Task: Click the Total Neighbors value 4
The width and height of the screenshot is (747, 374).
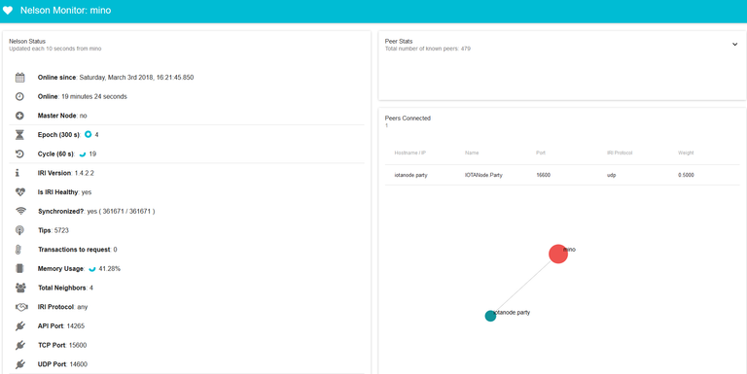Action: pyautogui.click(x=91, y=288)
